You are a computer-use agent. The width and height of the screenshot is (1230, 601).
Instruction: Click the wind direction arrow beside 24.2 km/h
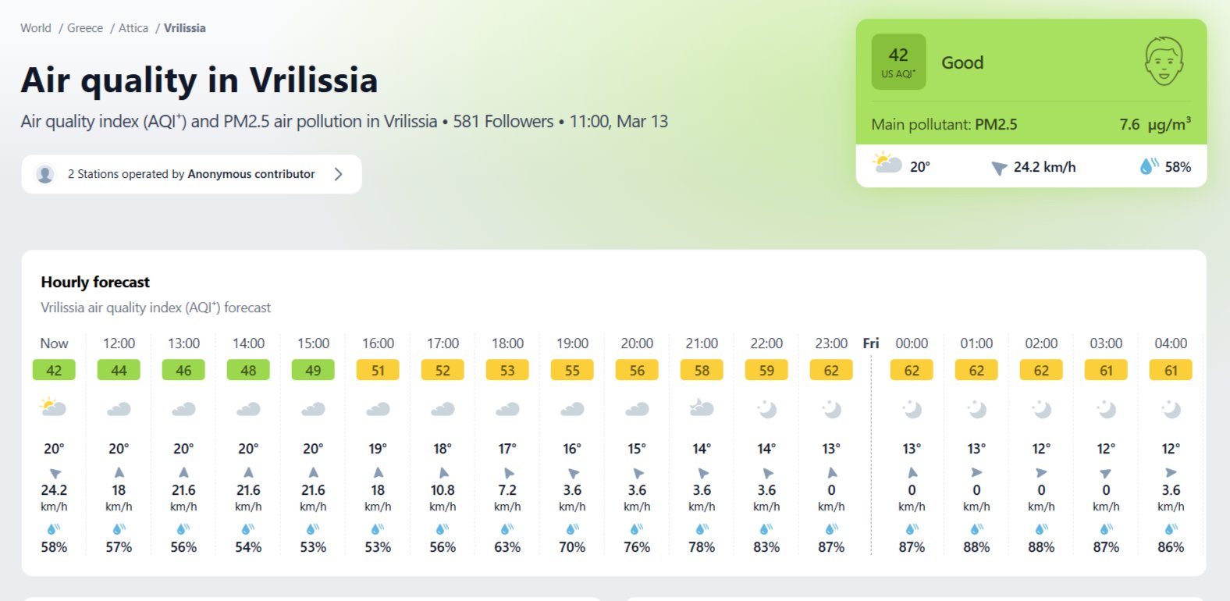coord(998,168)
